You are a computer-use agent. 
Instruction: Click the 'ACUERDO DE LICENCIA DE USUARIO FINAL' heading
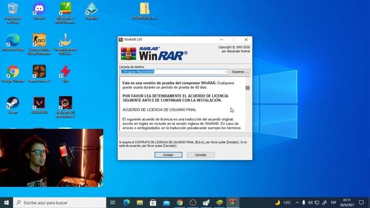(x=159, y=110)
